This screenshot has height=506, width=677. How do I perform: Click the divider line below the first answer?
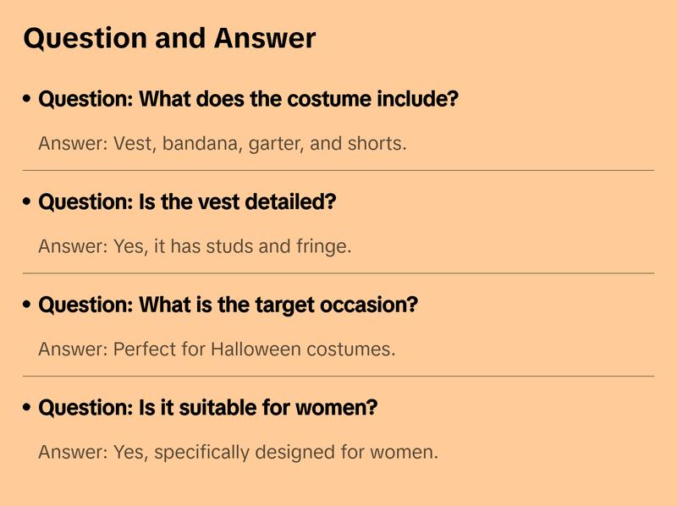338,170
